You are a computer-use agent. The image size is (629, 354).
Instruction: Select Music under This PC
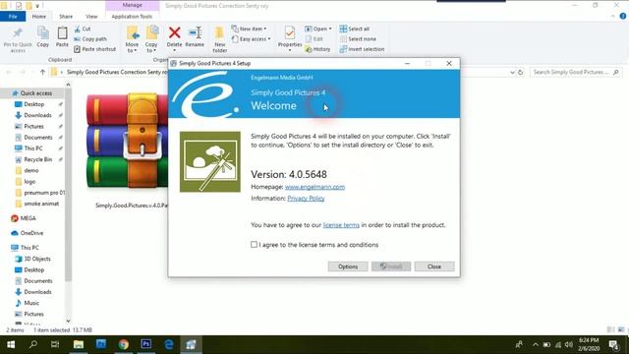31,303
